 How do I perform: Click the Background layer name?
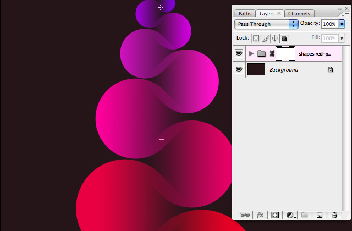284,70
